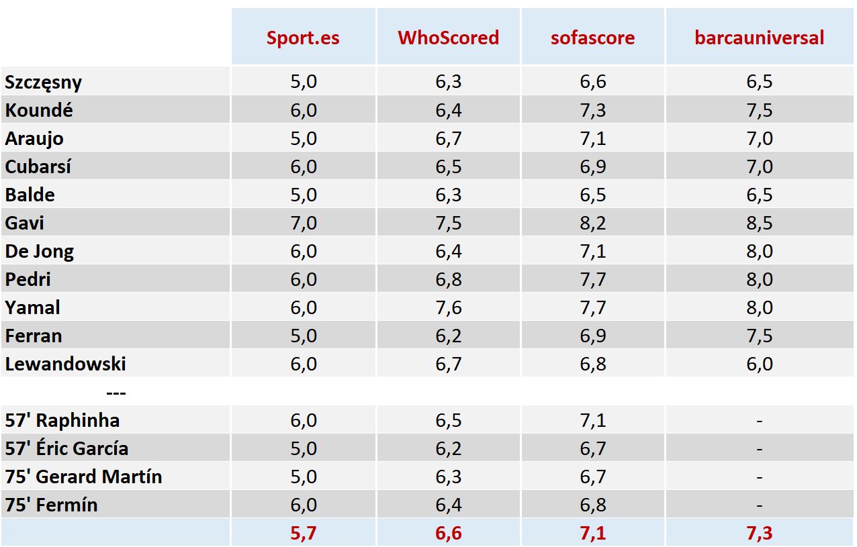
Task: Select the Lewandowski row label
Action: click(x=65, y=364)
